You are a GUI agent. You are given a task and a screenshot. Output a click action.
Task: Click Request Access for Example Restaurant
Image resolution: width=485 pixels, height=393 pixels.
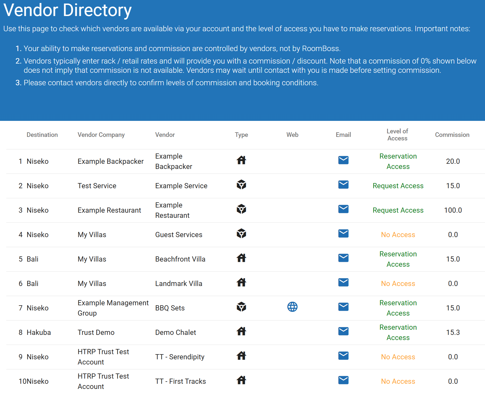(398, 210)
